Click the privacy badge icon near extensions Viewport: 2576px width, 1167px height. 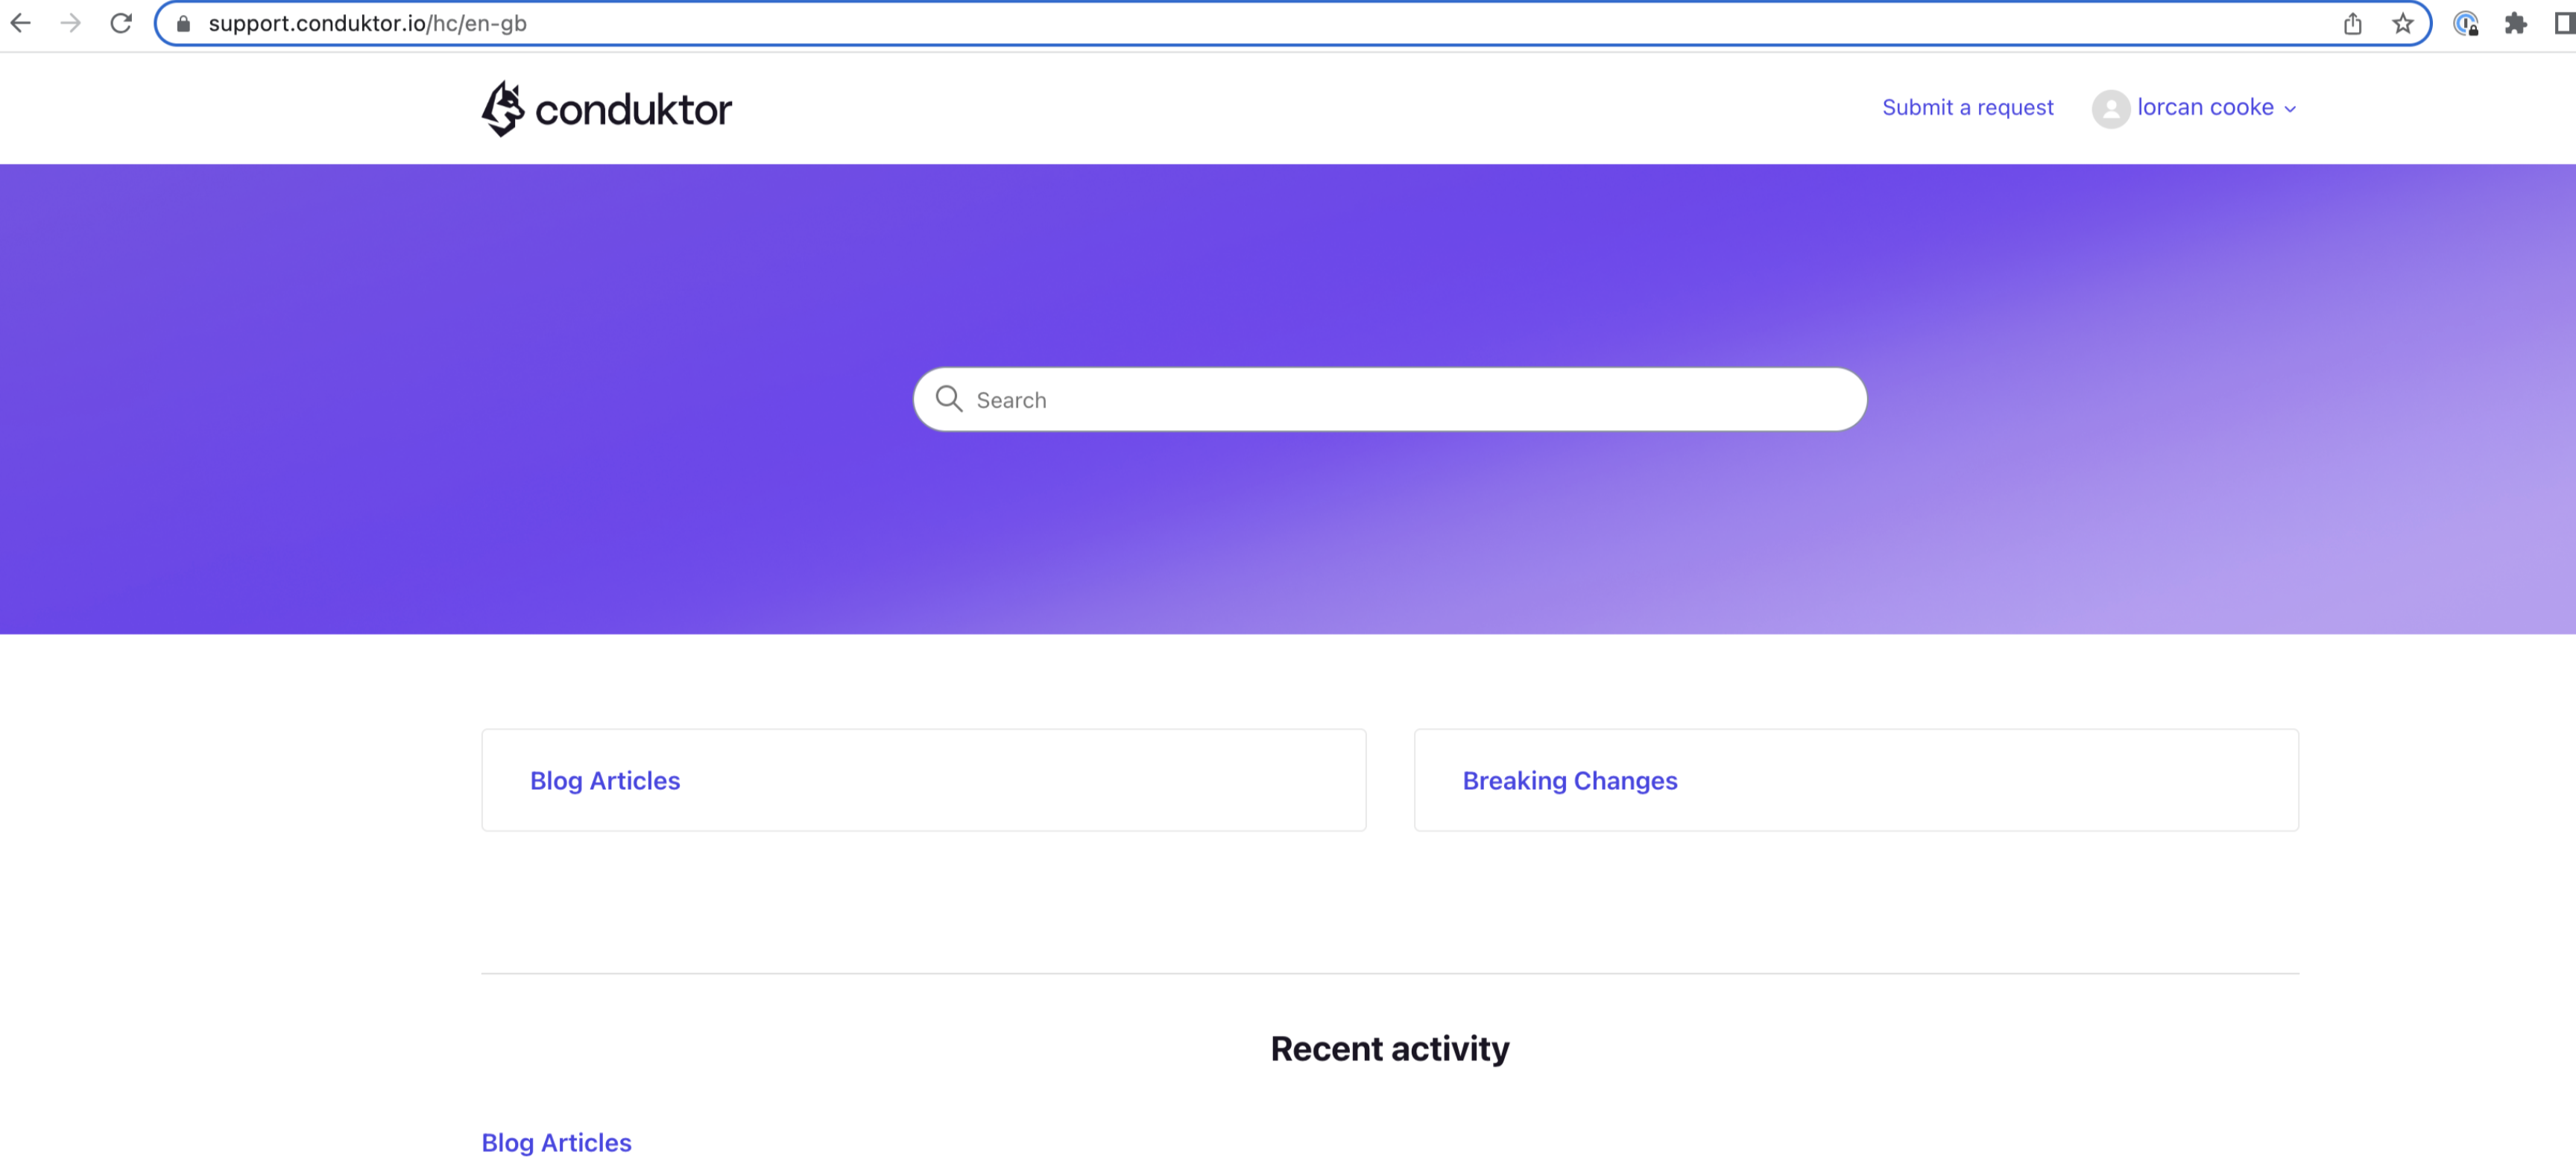tap(2465, 24)
